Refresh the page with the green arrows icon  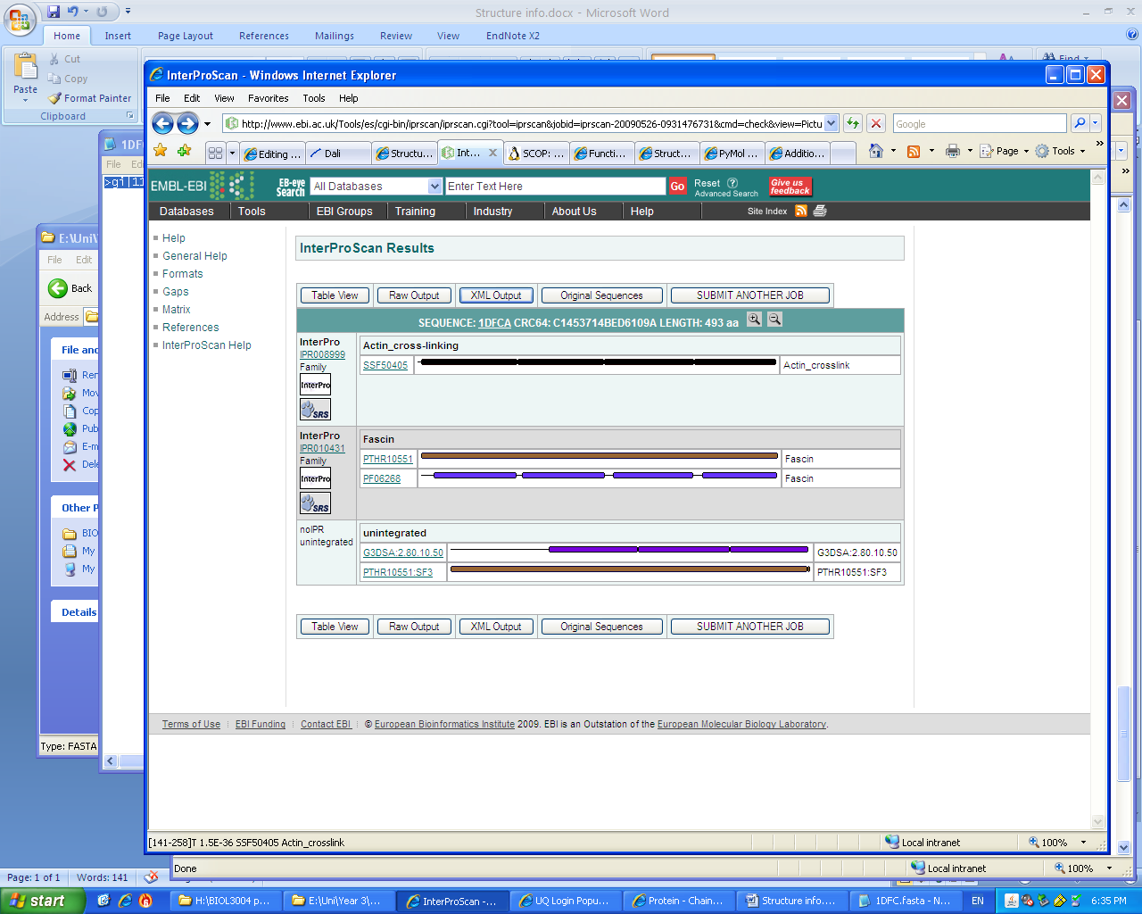pos(853,123)
